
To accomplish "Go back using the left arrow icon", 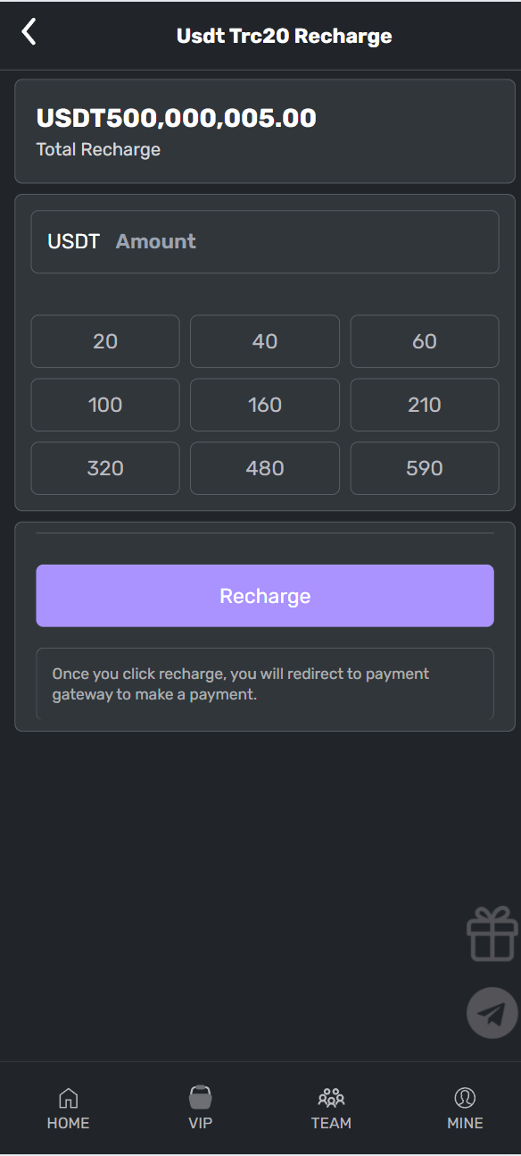I will click(x=29, y=32).
